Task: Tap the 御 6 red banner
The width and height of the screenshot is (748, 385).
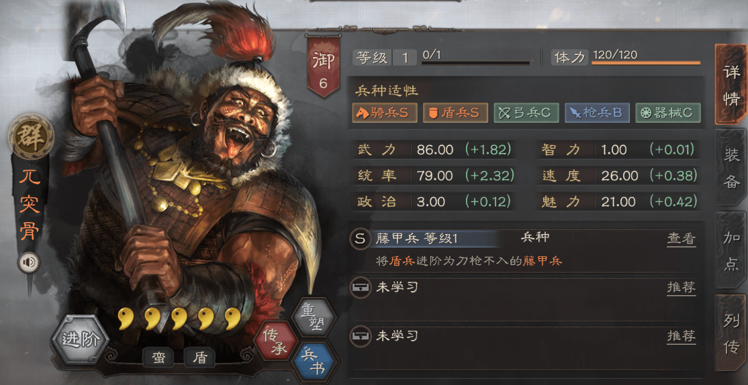Action: click(323, 66)
